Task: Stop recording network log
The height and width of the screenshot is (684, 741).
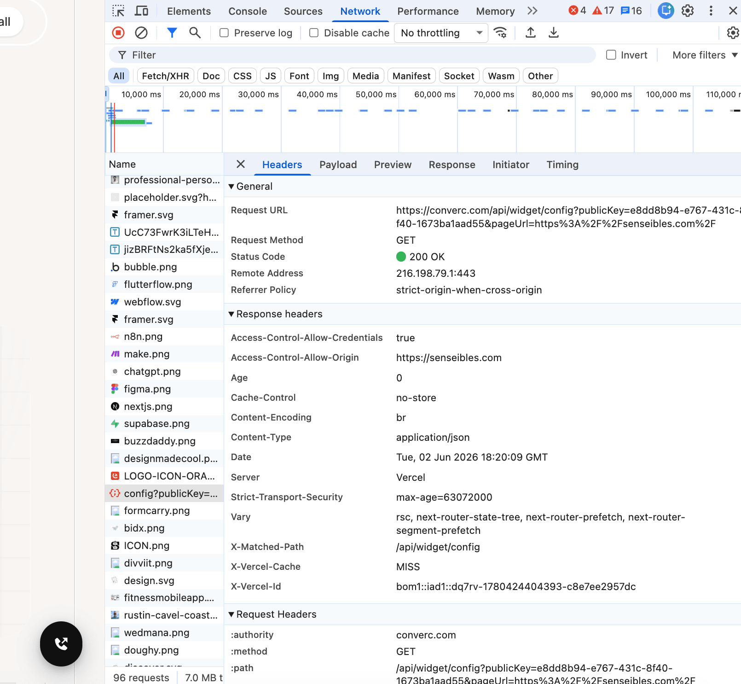Action: click(118, 33)
